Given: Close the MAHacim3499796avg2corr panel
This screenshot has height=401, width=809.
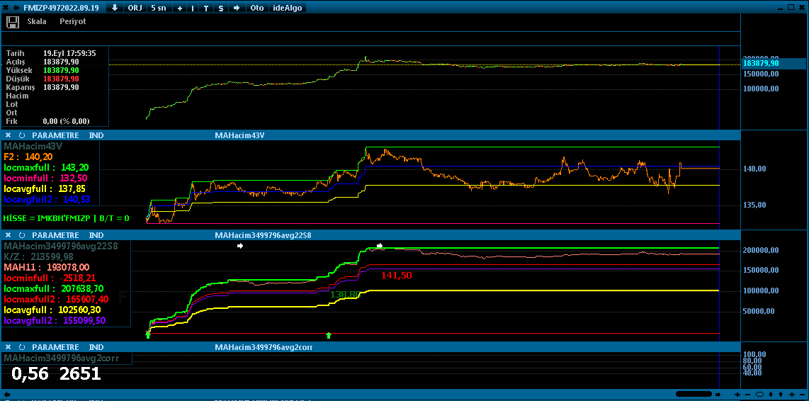Looking at the screenshot, I should click(8, 347).
